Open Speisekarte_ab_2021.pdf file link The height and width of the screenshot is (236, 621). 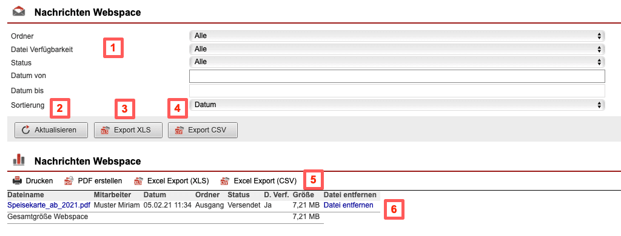point(49,205)
